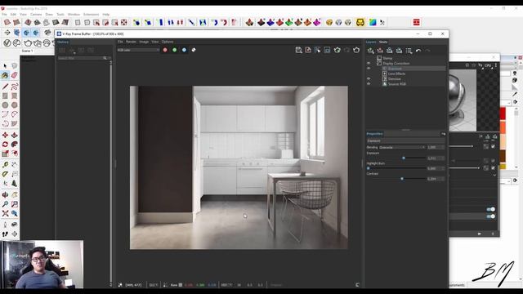523x294 pixels.
Task: Click the region render icon in Frame Buffer
Action: 327,50
